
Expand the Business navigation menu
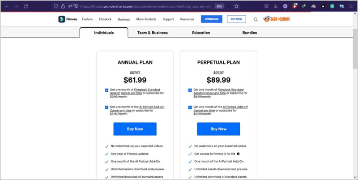(124, 19)
